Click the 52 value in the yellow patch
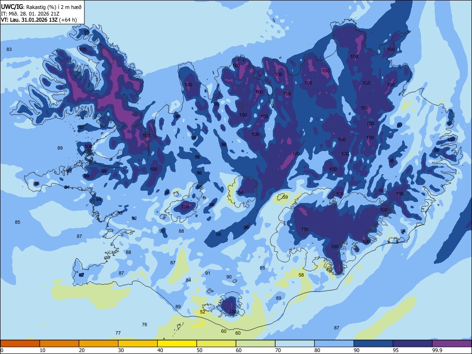 202,312
